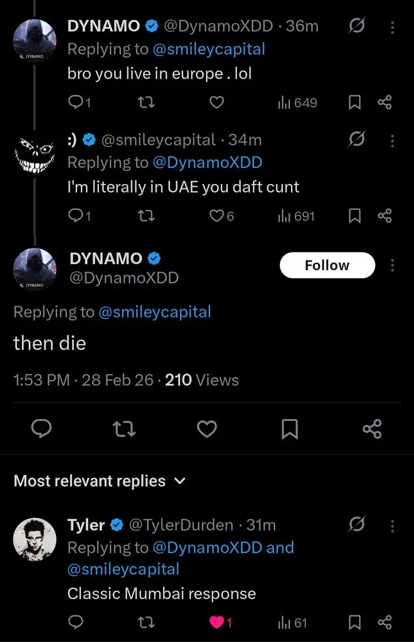This screenshot has height=642, width=414.
Task: Open more options menu on smileycapital's reply
Action: (393, 141)
